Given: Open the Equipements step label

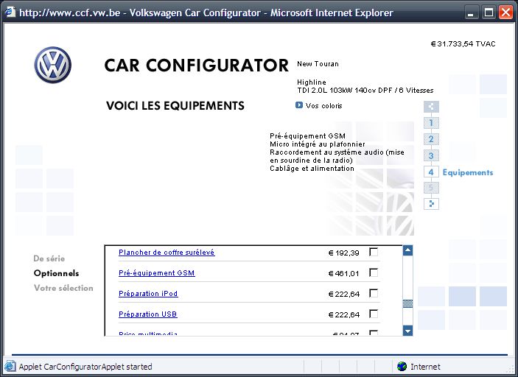Looking at the screenshot, I should pos(467,172).
